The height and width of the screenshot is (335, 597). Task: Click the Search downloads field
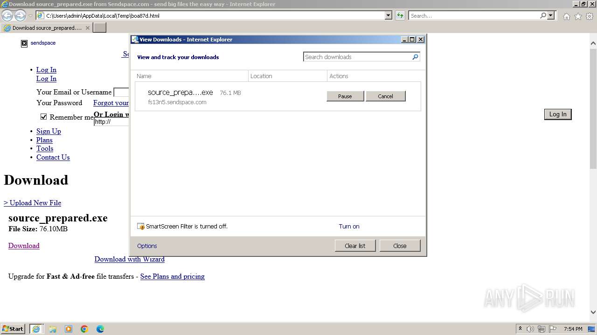[357, 57]
